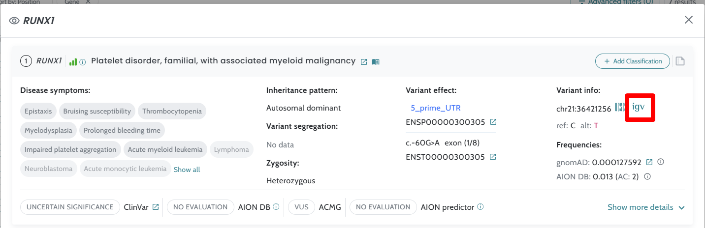Open the disease's external link icon

click(364, 62)
